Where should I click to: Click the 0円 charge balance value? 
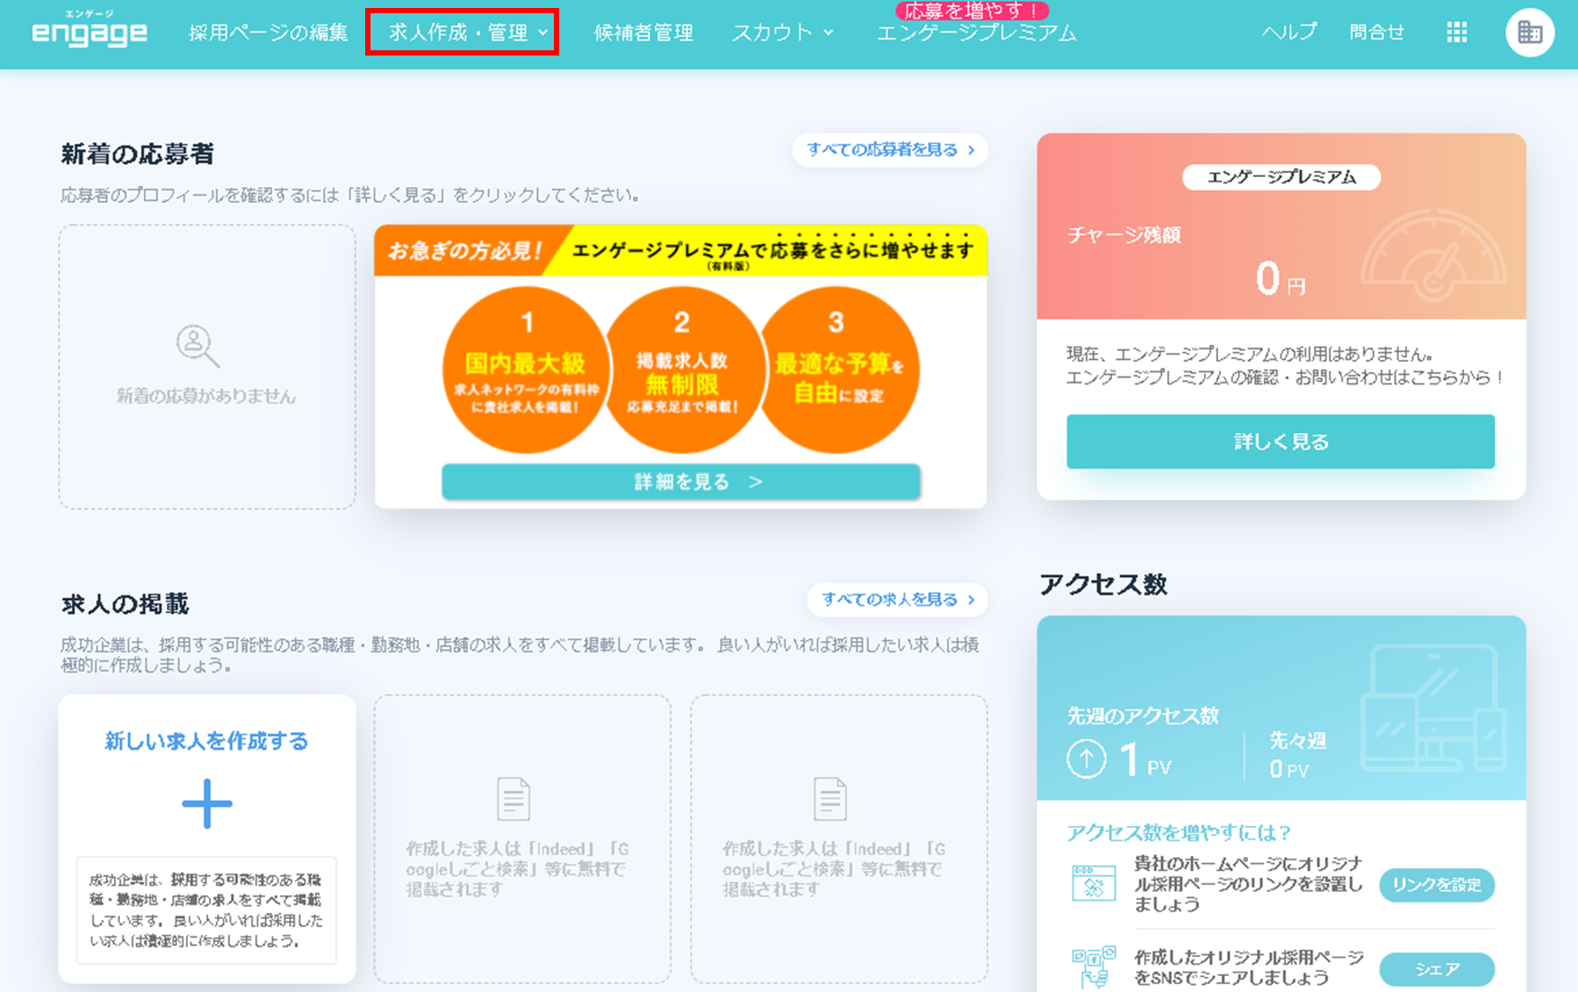coord(1279,279)
